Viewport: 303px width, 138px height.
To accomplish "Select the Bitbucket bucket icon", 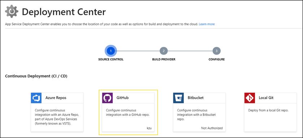I will click(x=178, y=98).
